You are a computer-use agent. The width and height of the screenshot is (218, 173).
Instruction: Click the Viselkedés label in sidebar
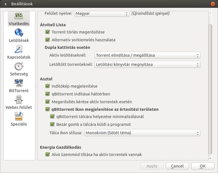[x=19, y=24]
